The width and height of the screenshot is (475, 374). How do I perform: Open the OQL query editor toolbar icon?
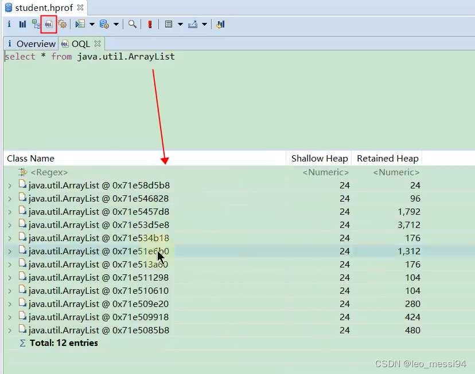(49, 24)
